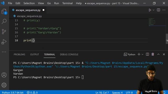
Task: Open the File menu
Action: point(10,3)
